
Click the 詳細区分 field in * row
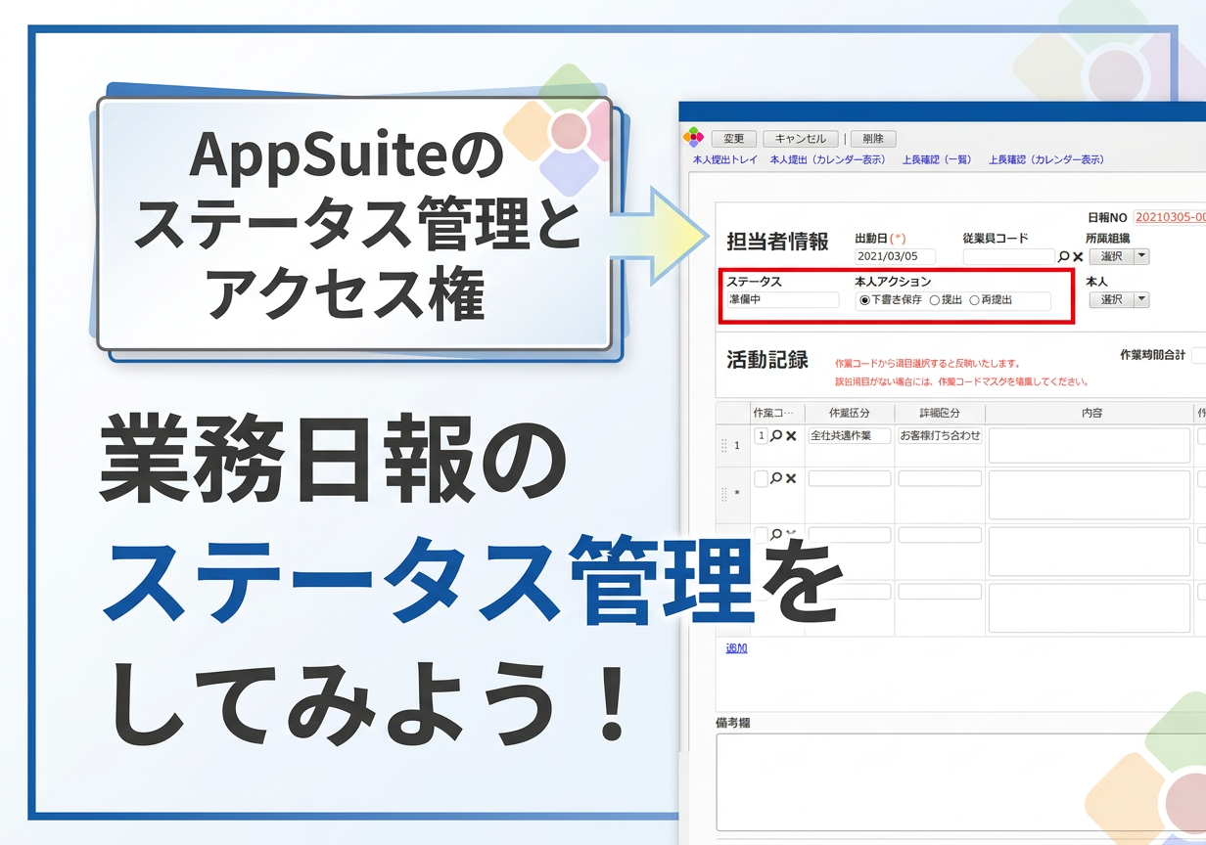(x=940, y=478)
